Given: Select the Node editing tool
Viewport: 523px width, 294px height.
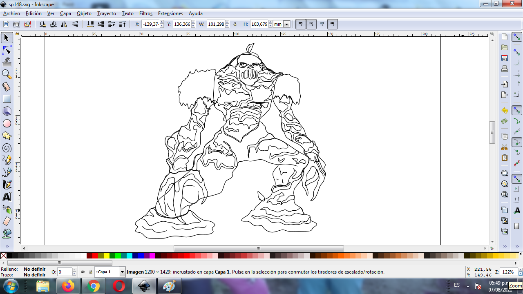Looking at the screenshot, I should coord(7,50).
